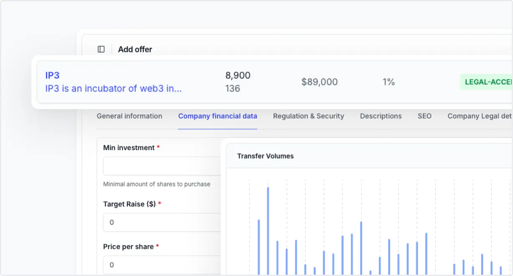Select the Company financial data tab
513x276 pixels.
217,116
